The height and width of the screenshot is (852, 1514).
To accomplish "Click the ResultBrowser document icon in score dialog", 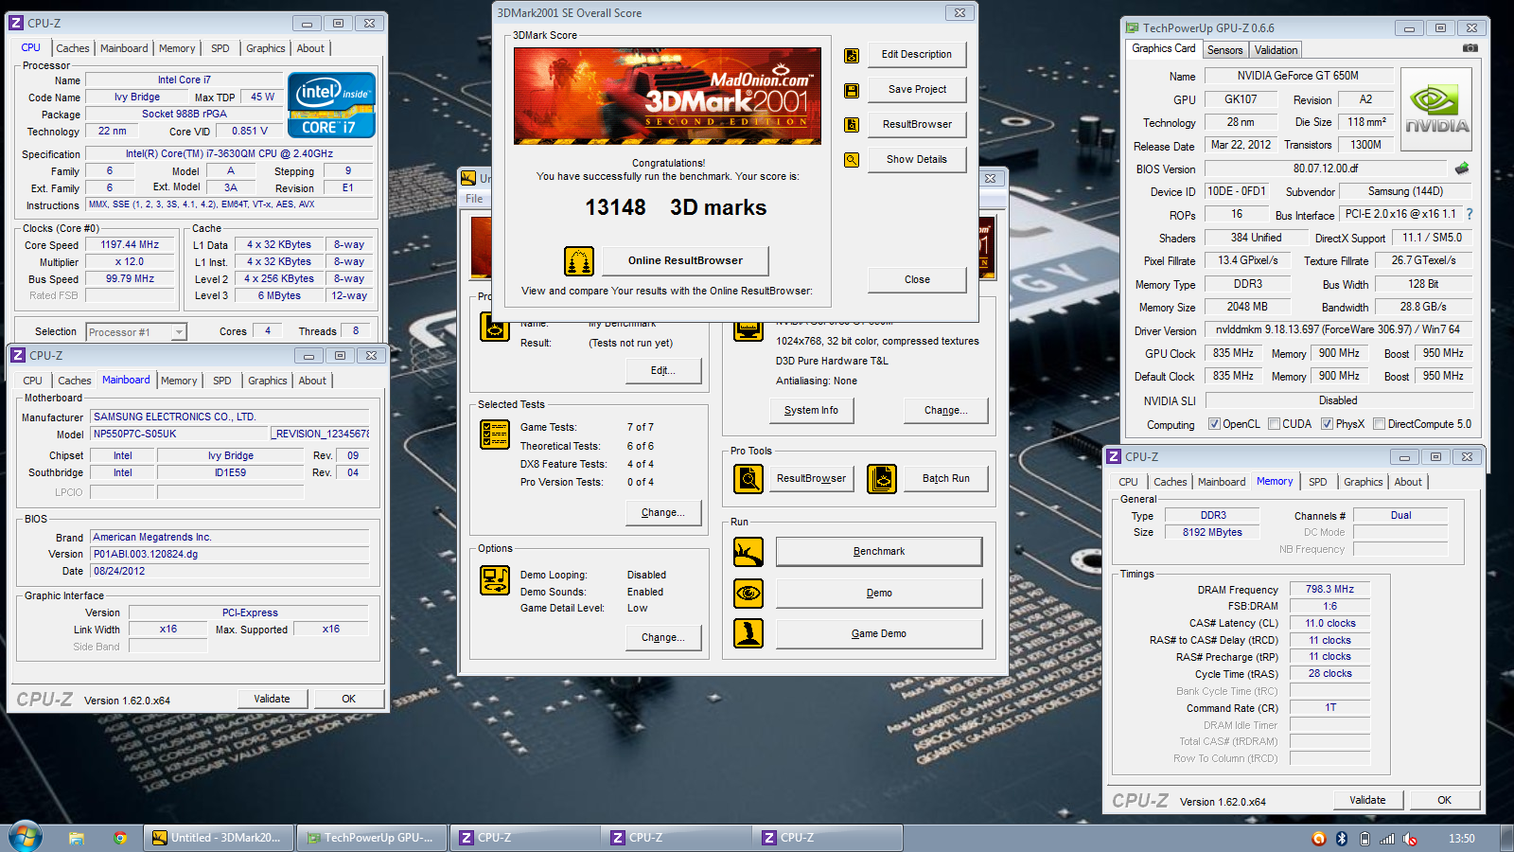I will (x=852, y=125).
